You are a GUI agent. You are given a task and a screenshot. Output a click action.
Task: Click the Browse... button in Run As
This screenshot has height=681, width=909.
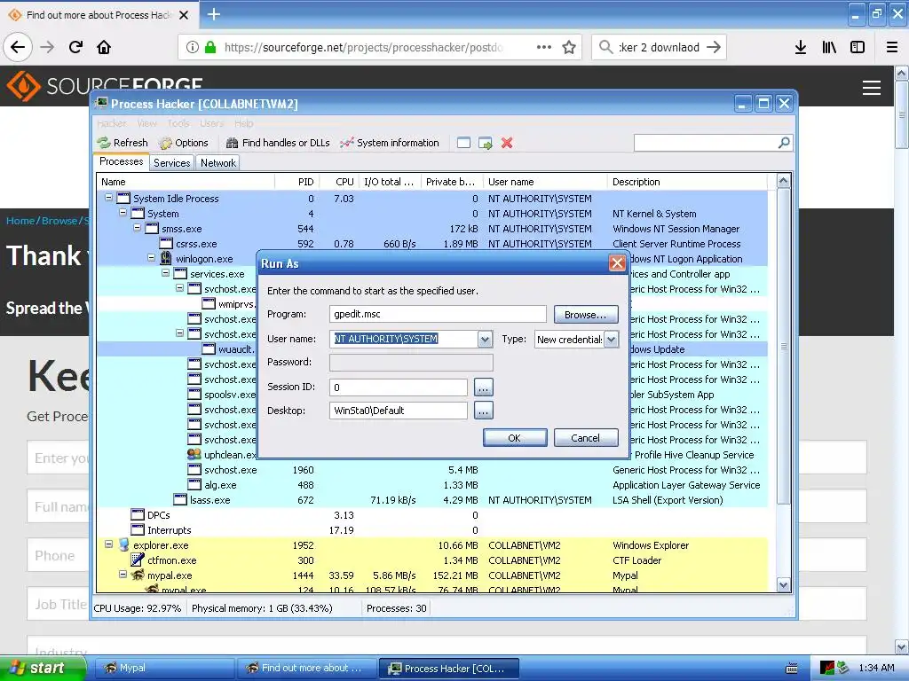[586, 315]
